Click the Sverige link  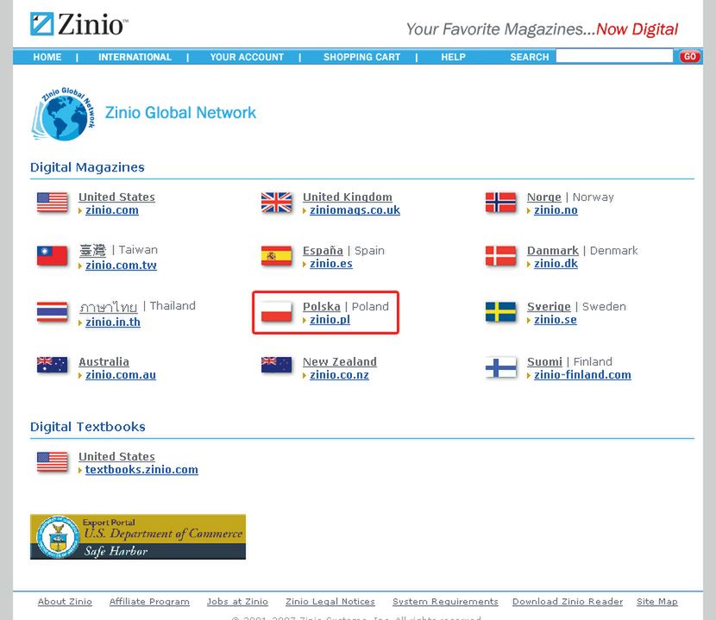[549, 307]
